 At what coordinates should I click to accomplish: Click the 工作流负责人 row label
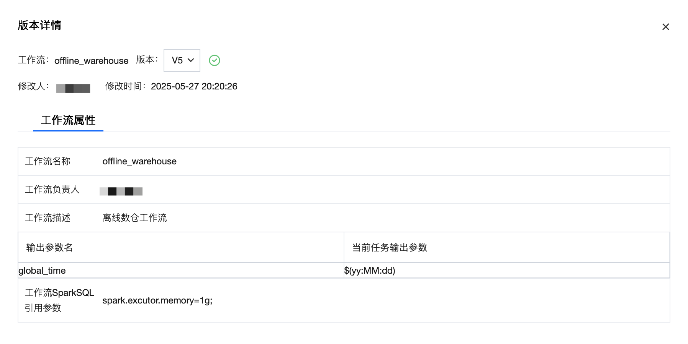[x=52, y=190]
